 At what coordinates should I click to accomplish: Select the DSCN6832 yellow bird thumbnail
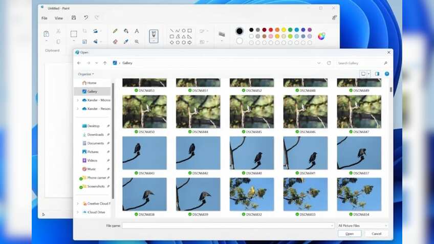[x=252, y=194]
